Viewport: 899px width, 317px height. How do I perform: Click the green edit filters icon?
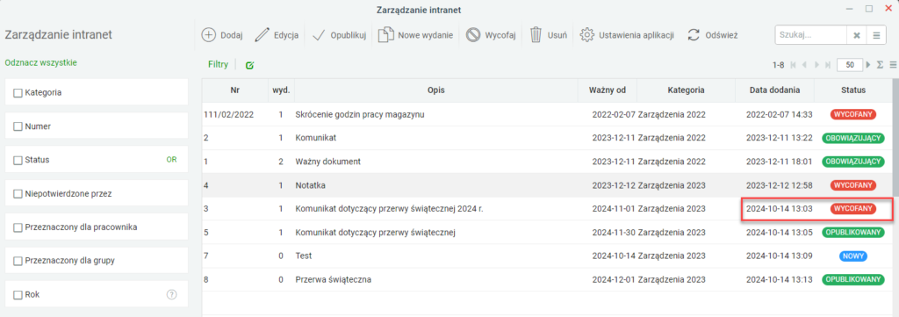[249, 65]
